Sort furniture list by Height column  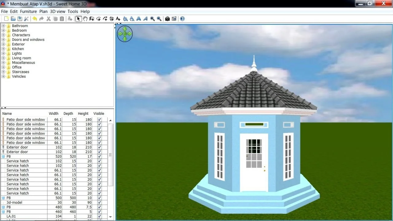tap(83, 114)
